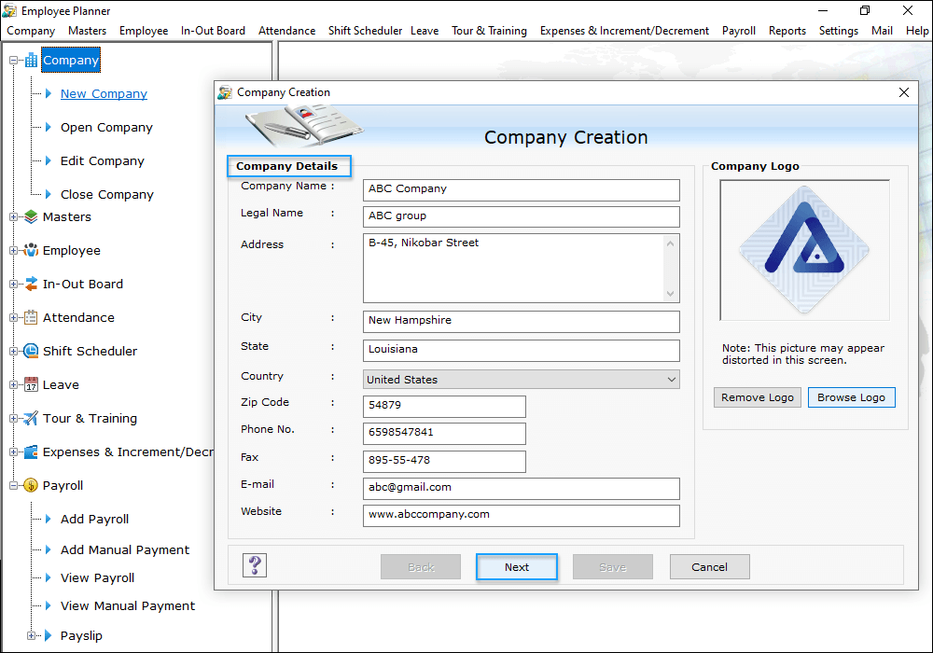Image resolution: width=933 pixels, height=653 pixels.
Task: Expand the Tour & Training tree node
Action: [x=13, y=418]
